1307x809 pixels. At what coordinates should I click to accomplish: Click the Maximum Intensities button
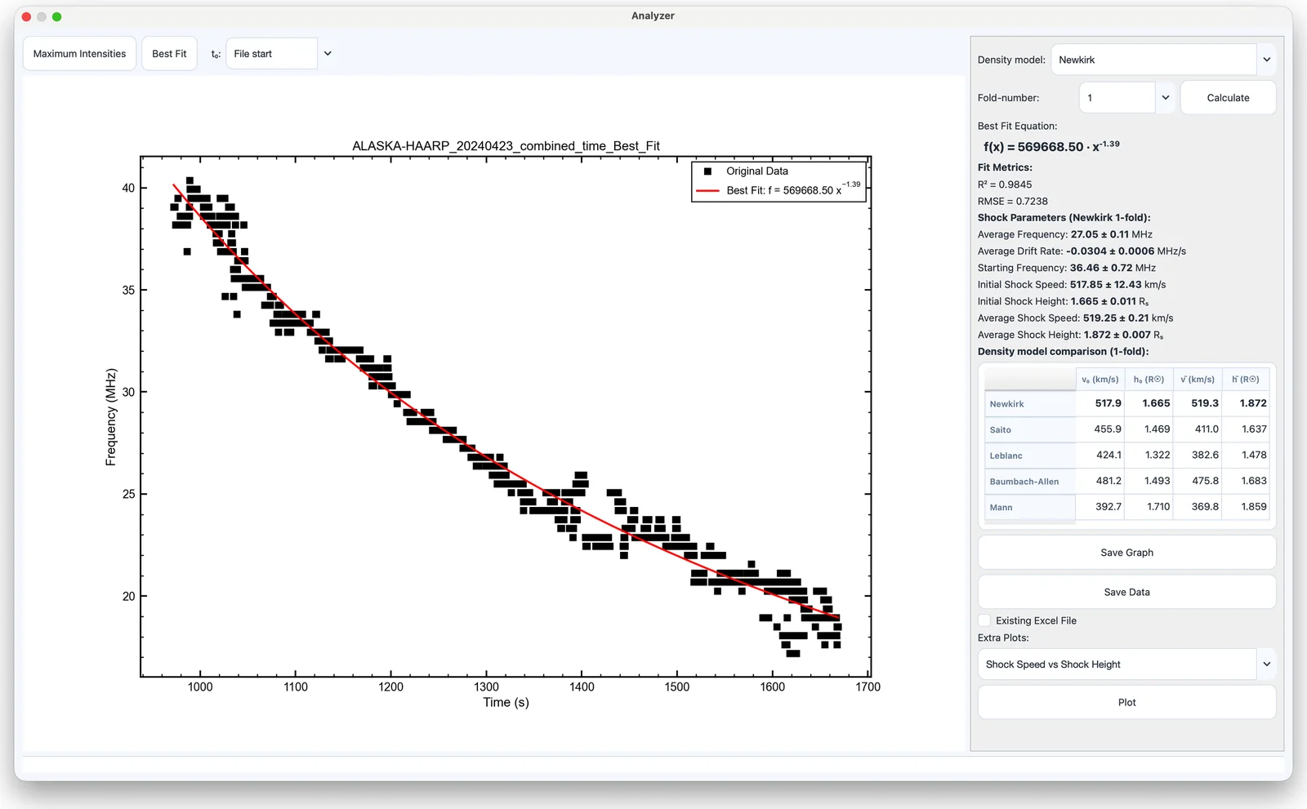[x=79, y=54]
